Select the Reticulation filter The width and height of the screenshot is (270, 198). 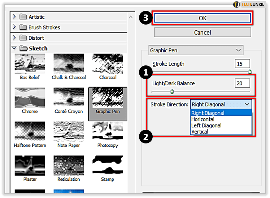tap(69, 165)
